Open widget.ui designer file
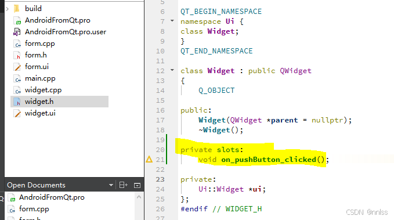This screenshot has height=220, width=394. point(40,113)
